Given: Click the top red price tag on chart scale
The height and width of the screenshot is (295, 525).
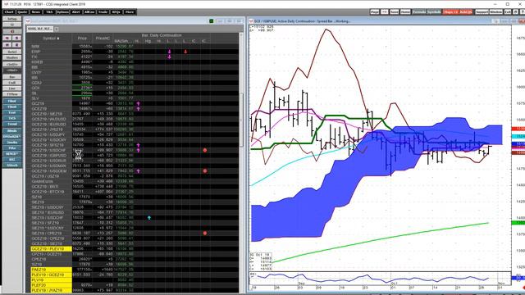Looking at the screenshot, I should [518, 129].
